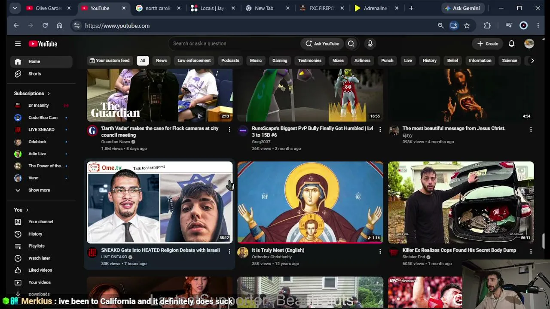Expand the Subscriptions section chevron
This screenshot has height=309, width=550.
tap(49, 94)
